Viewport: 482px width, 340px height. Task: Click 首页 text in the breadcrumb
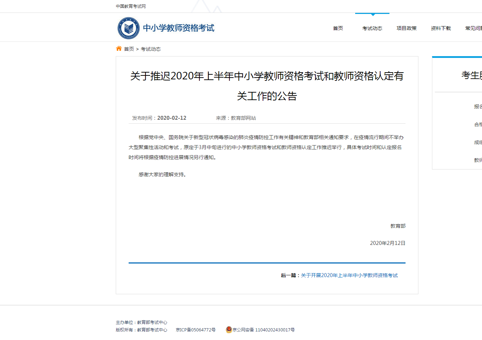129,49
